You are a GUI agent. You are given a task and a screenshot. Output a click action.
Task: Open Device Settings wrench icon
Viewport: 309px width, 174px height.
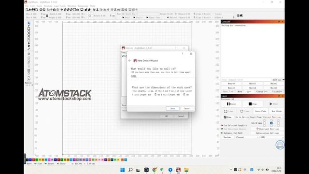[x=89, y=10]
